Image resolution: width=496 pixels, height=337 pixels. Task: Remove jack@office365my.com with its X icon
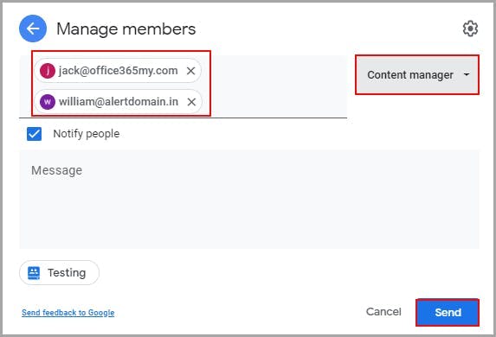pos(190,71)
